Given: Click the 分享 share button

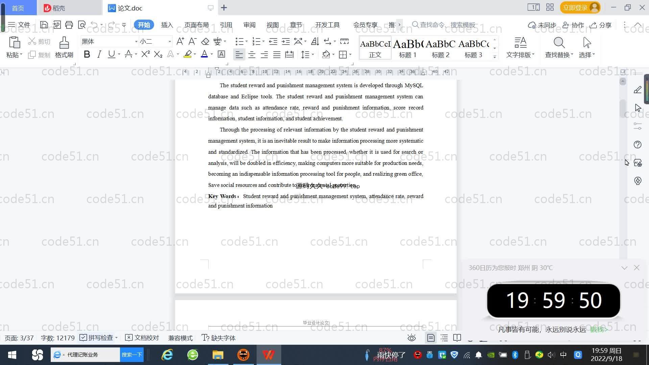Looking at the screenshot, I should [x=601, y=25].
